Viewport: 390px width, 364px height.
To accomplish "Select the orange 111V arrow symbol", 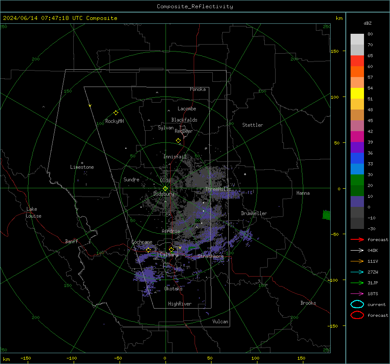I will point(357,261).
